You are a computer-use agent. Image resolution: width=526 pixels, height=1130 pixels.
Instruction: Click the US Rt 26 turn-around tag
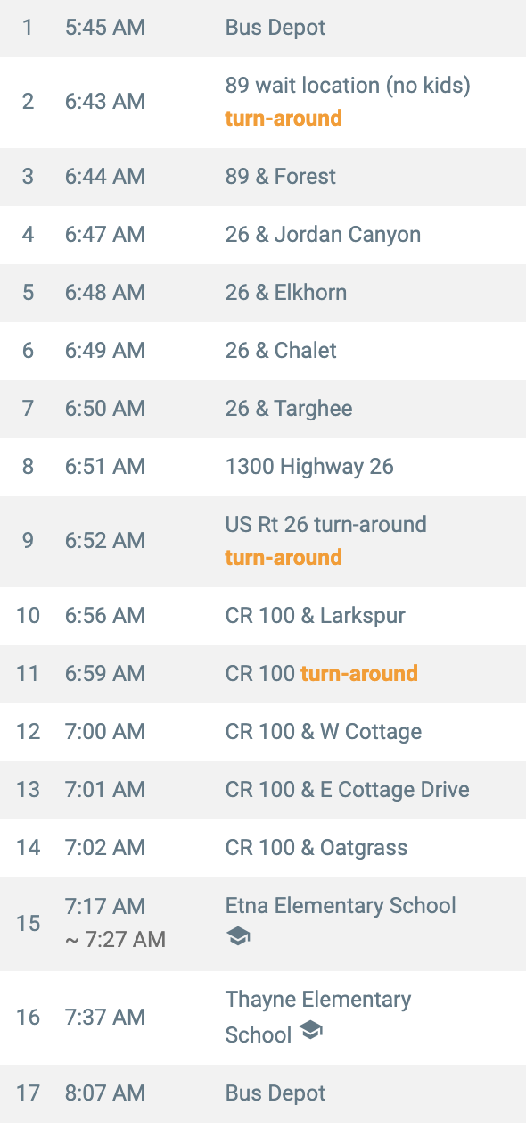coord(284,557)
